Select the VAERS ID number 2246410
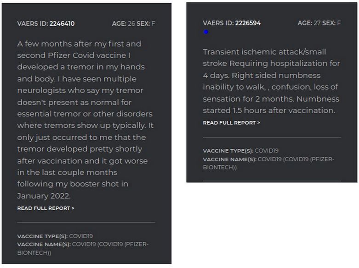Viewport: 359px width, 268px height. [x=62, y=23]
